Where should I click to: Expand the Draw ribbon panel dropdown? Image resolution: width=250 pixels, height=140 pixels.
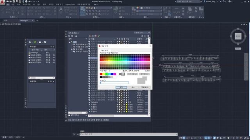13,17
